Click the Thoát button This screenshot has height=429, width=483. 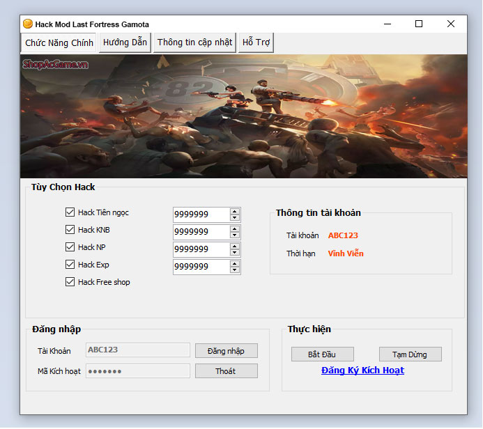(226, 371)
